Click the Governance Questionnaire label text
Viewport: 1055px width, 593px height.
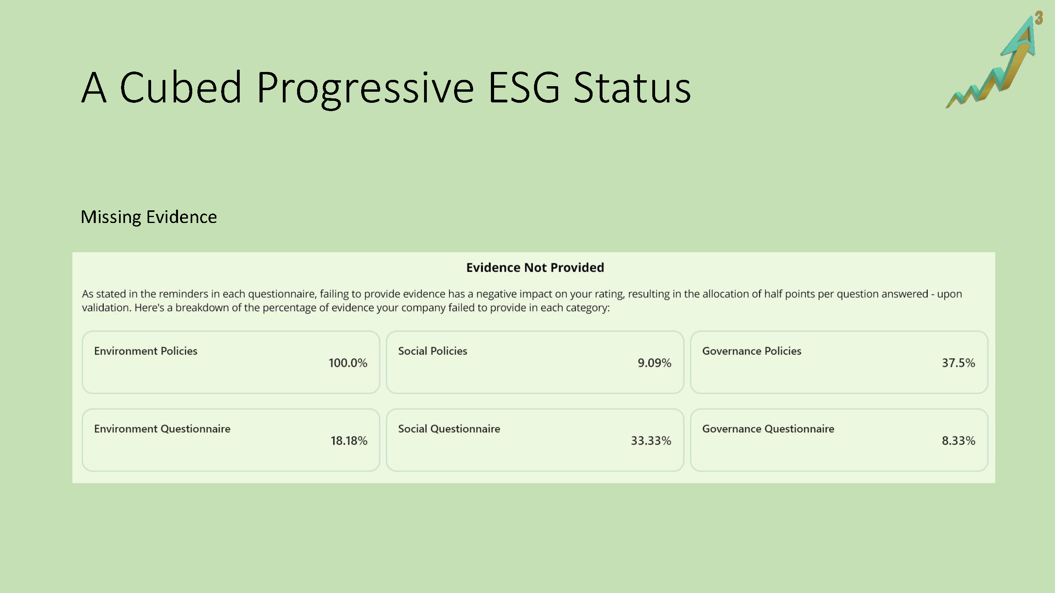(x=768, y=429)
